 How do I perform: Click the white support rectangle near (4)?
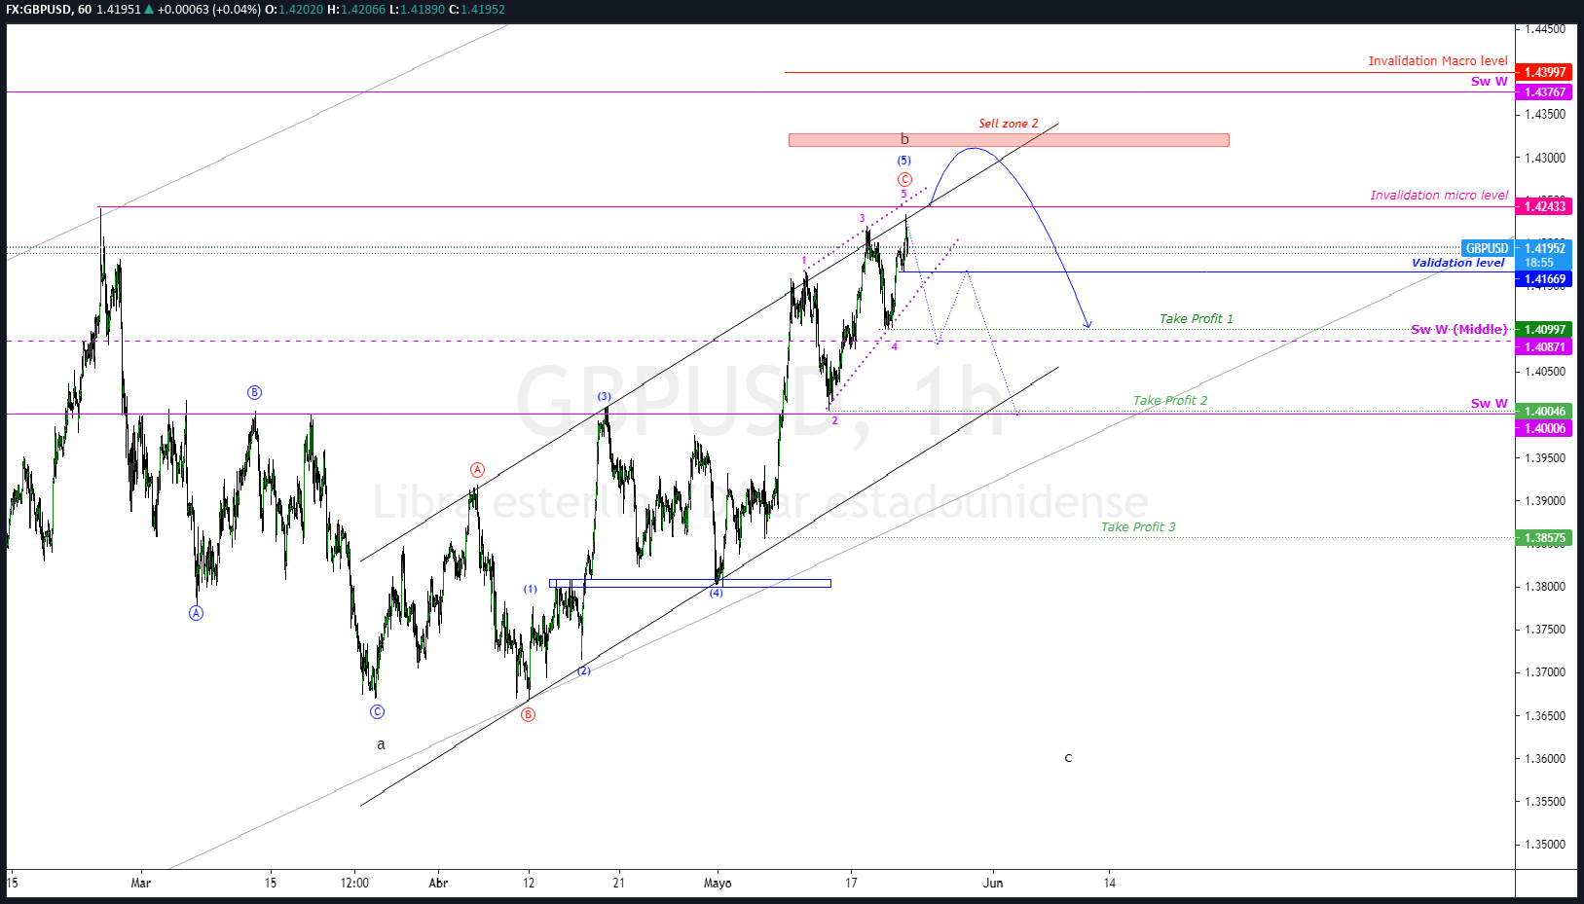click(x=690, y=584)
